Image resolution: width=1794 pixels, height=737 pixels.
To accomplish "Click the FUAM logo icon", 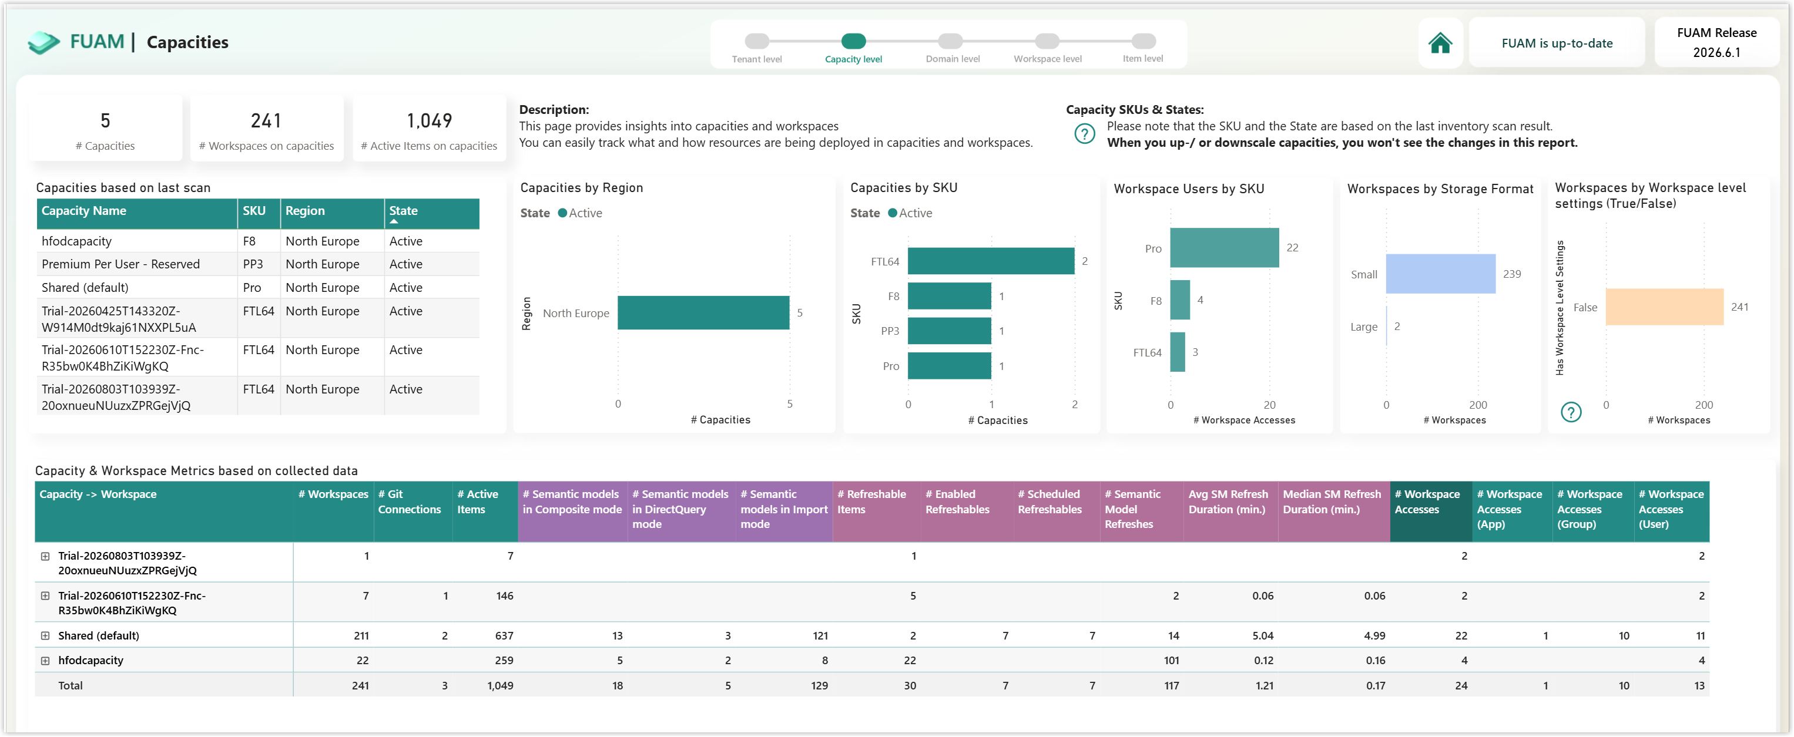I will coord(44,42).
